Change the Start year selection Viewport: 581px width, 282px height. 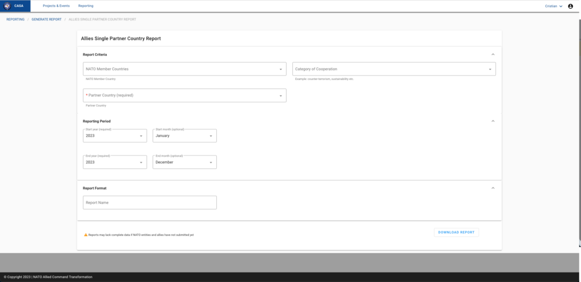pyautogui.click(x=115, y=136)
